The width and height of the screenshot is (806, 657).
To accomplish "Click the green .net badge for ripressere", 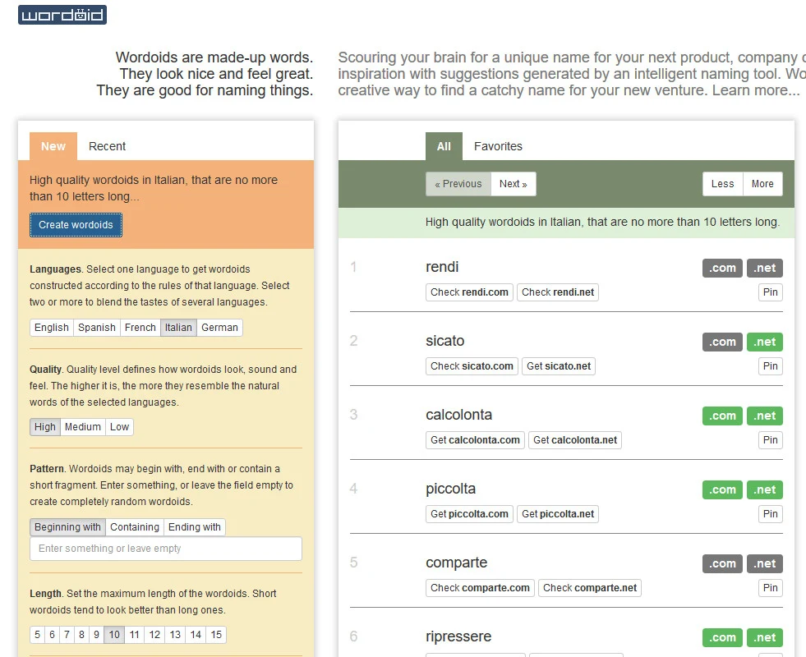I will click(x=764, y=637).
